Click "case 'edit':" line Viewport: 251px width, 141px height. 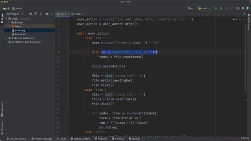pos(95,132)
